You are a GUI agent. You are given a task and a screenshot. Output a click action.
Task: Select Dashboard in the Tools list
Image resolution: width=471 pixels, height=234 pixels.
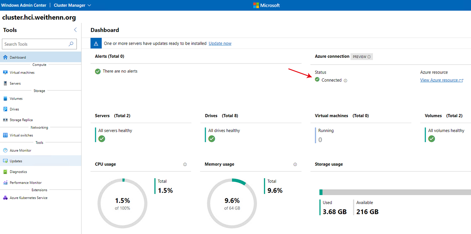[41, 57]
